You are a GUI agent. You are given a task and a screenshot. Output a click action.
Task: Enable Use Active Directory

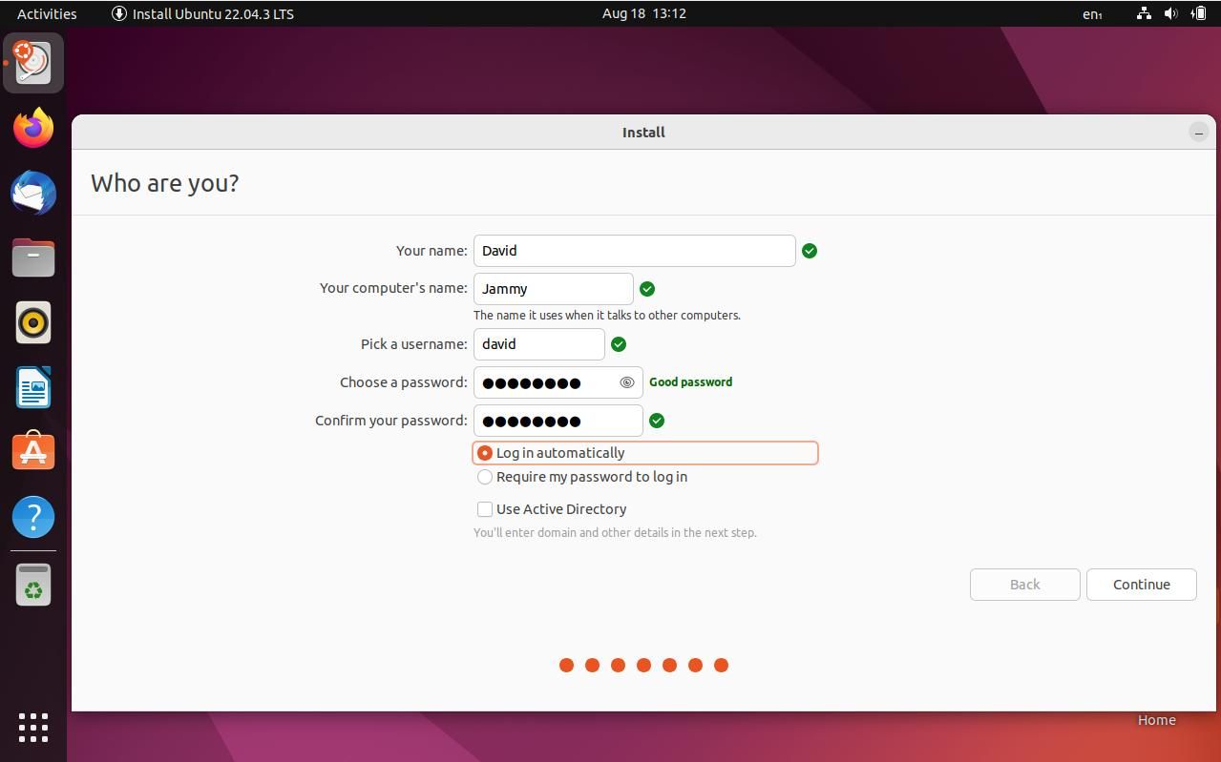coord(485,509)
